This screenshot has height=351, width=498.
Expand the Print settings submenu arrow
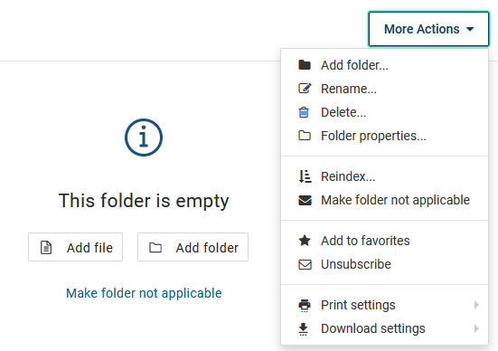476,305
